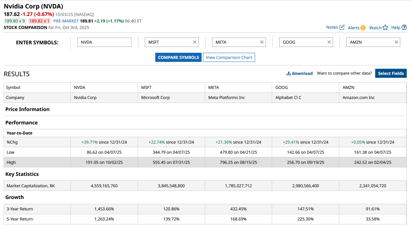Open the Notes pencil icon

pyautogui.click(x=342, y=27)
